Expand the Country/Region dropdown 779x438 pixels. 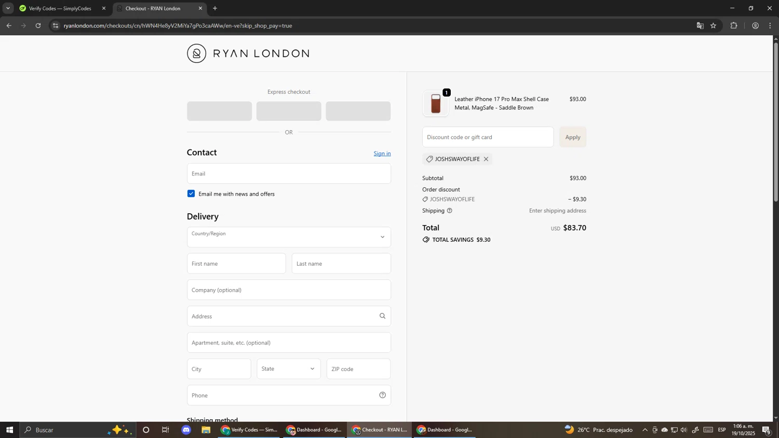pyautogui.click(x=289, y=237)
